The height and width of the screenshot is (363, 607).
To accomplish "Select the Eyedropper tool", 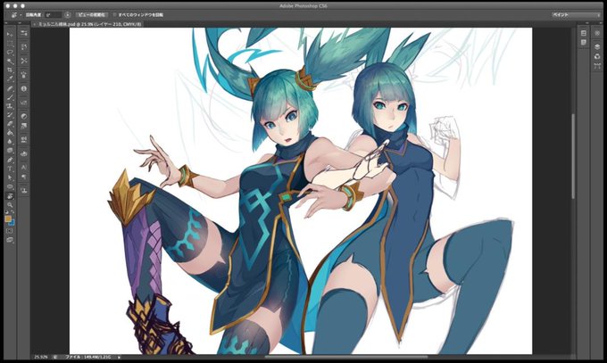I will (x=10, y=79).
